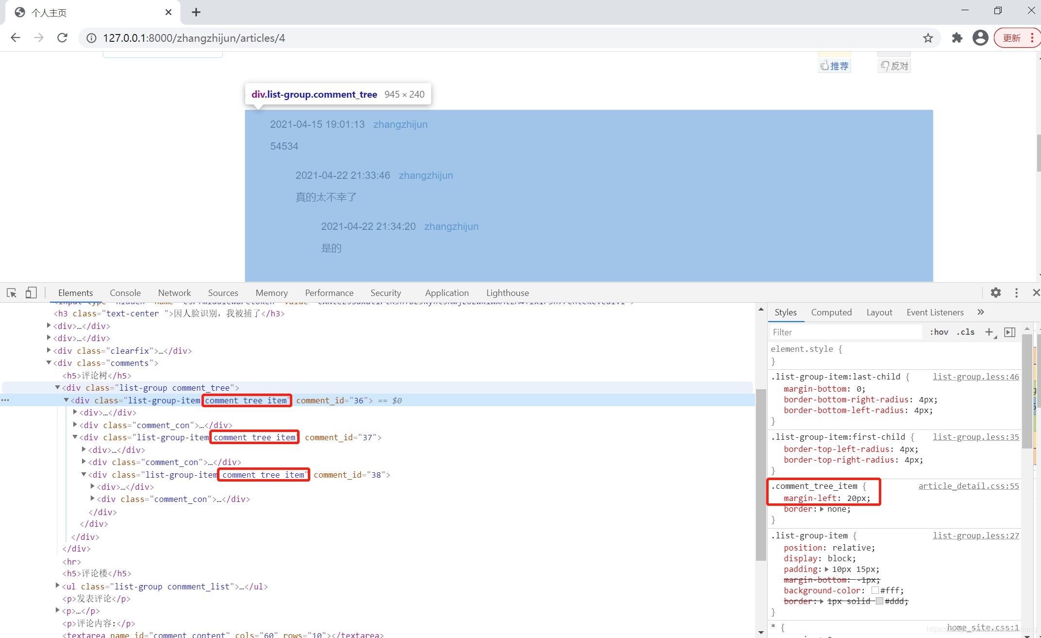
Task: Open the #fff background-color swatch
Action: pyautogui.click(x=875, y=590)
